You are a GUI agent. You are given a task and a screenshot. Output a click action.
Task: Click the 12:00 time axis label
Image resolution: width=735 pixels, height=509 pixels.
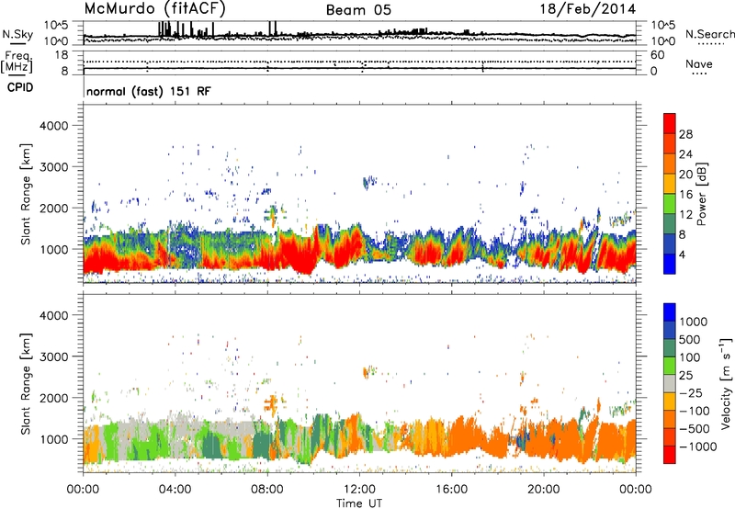359,490
